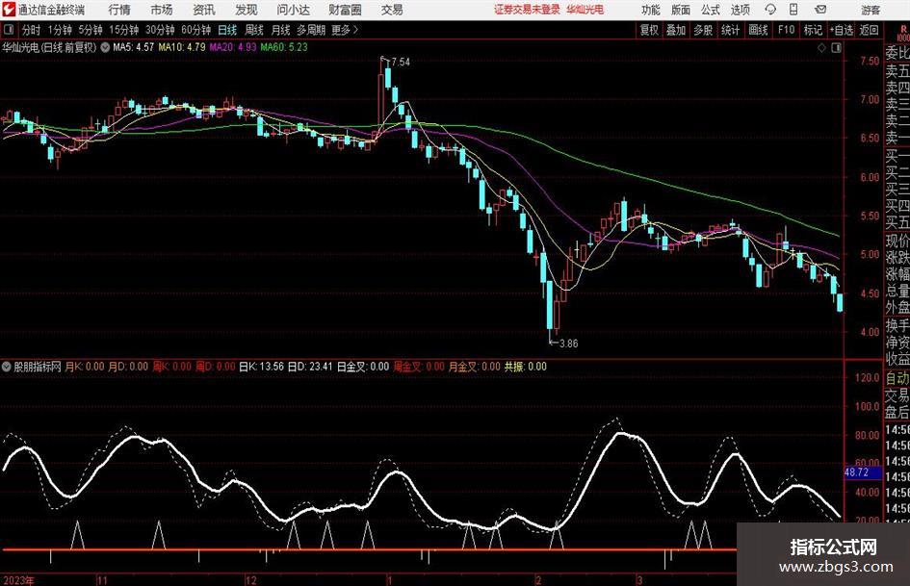The height and width of the screenshot is (586, 910).
Task: Open the 问小达 menu
Action: point(293,10)
